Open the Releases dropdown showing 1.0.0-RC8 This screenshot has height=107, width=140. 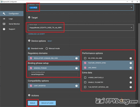81,8
